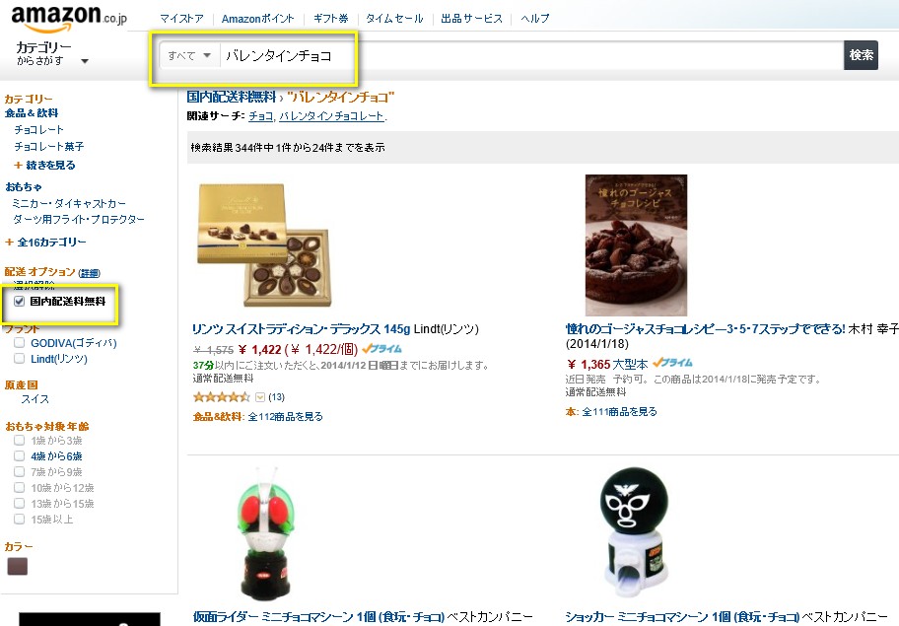Click the Prime badge on the chocolate recipe book
Screen dimensions: 899x626
pos(672,363)
